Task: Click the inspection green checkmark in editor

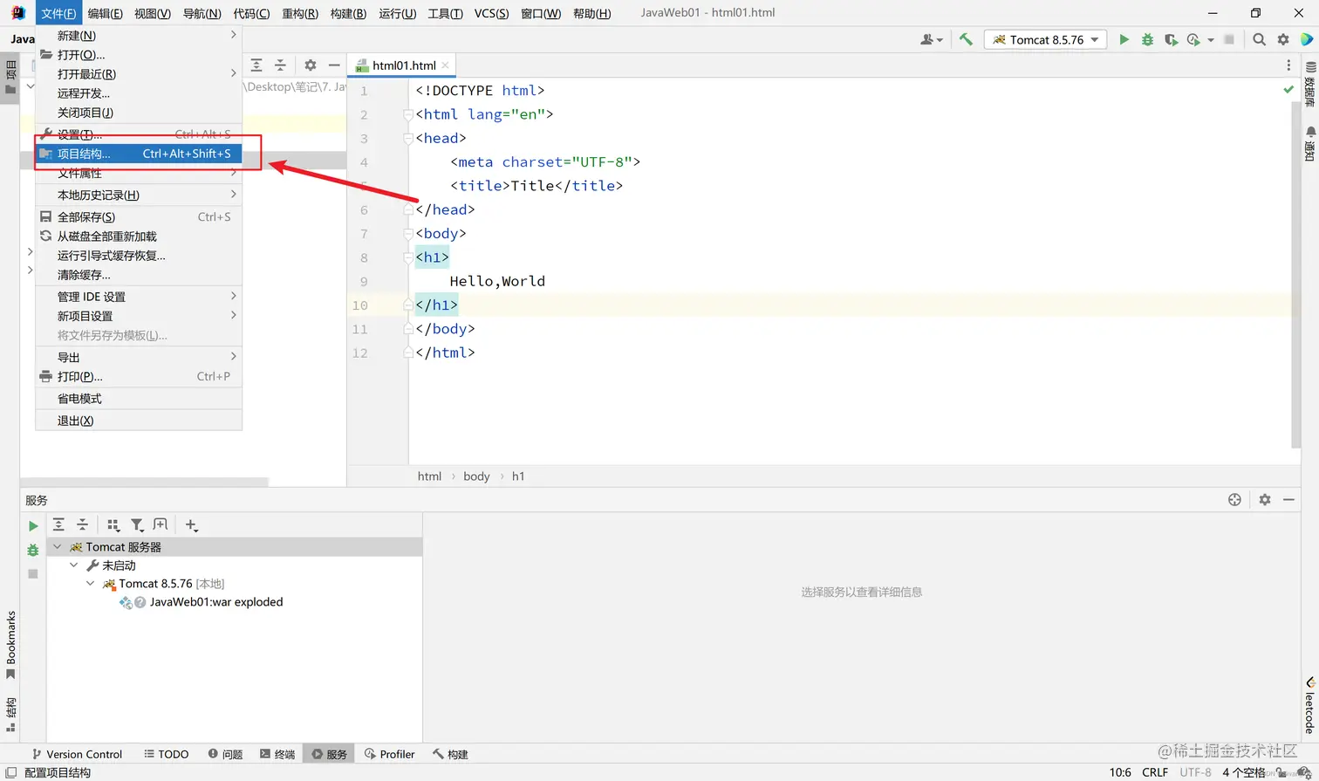Action: 1288,90
